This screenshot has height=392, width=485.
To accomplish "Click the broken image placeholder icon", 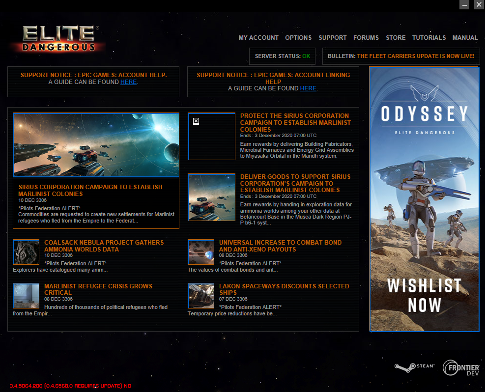I will 196,121.
